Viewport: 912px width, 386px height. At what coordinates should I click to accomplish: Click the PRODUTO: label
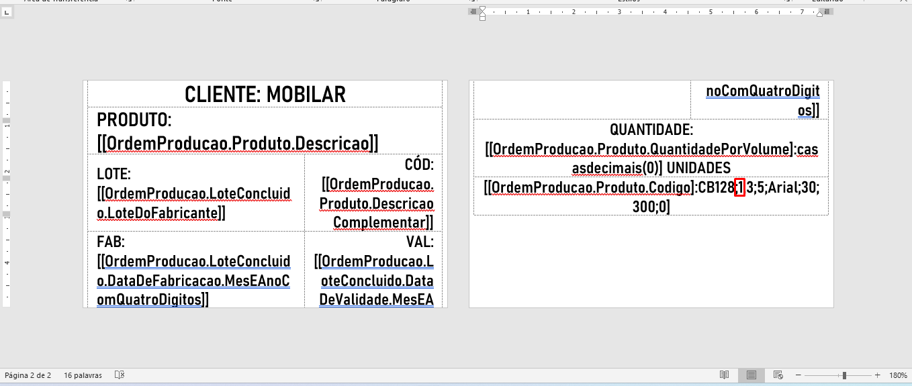pyautogui.click(x=135, y=121)
